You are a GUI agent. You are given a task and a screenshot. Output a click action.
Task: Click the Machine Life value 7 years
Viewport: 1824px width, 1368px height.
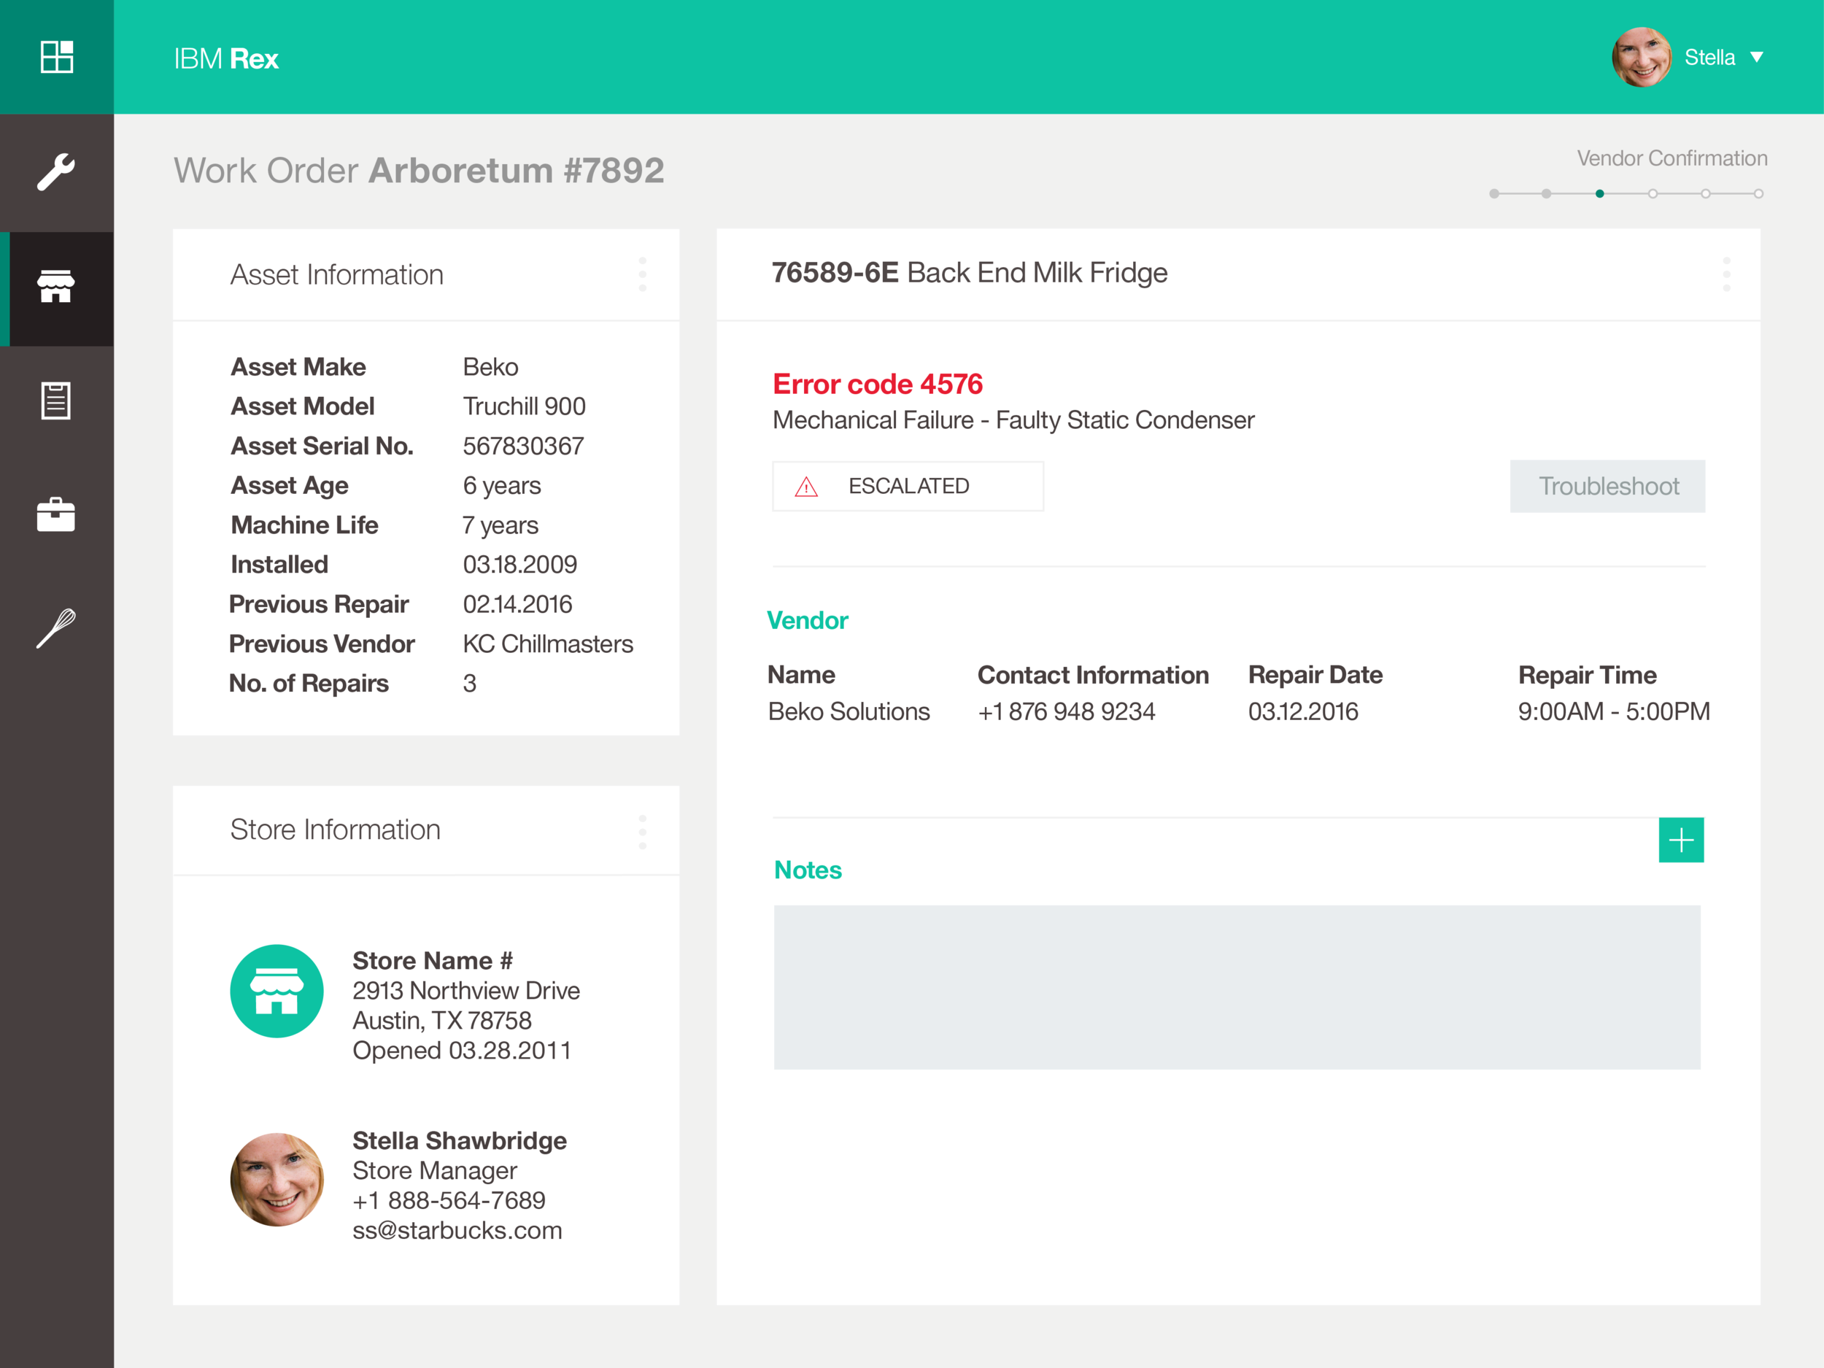click(x=501, y=525)
